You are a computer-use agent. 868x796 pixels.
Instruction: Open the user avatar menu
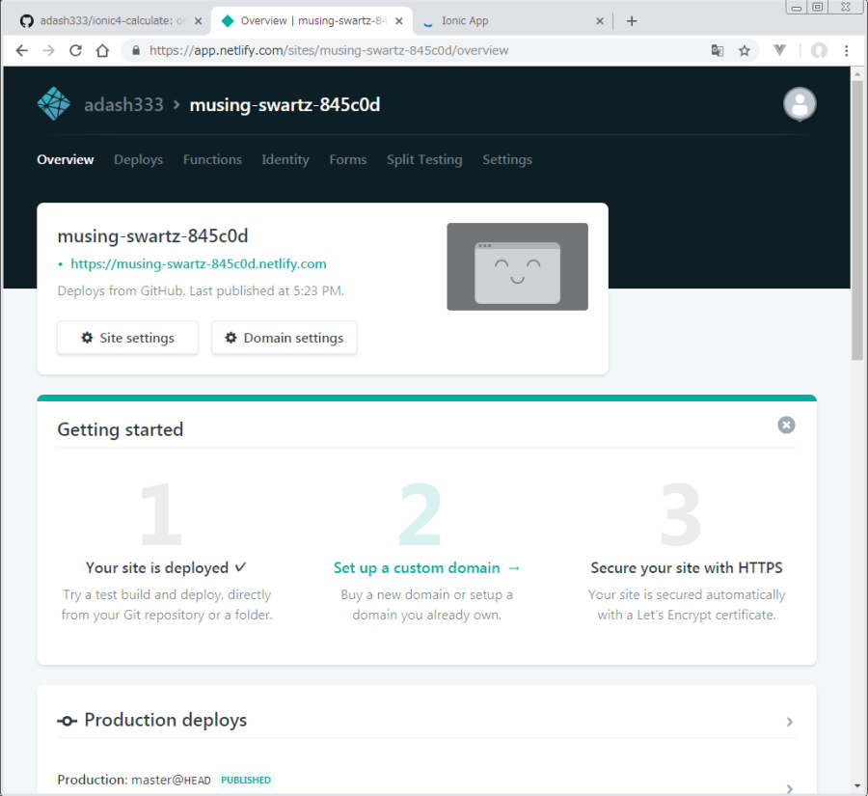tap(800, 104)
